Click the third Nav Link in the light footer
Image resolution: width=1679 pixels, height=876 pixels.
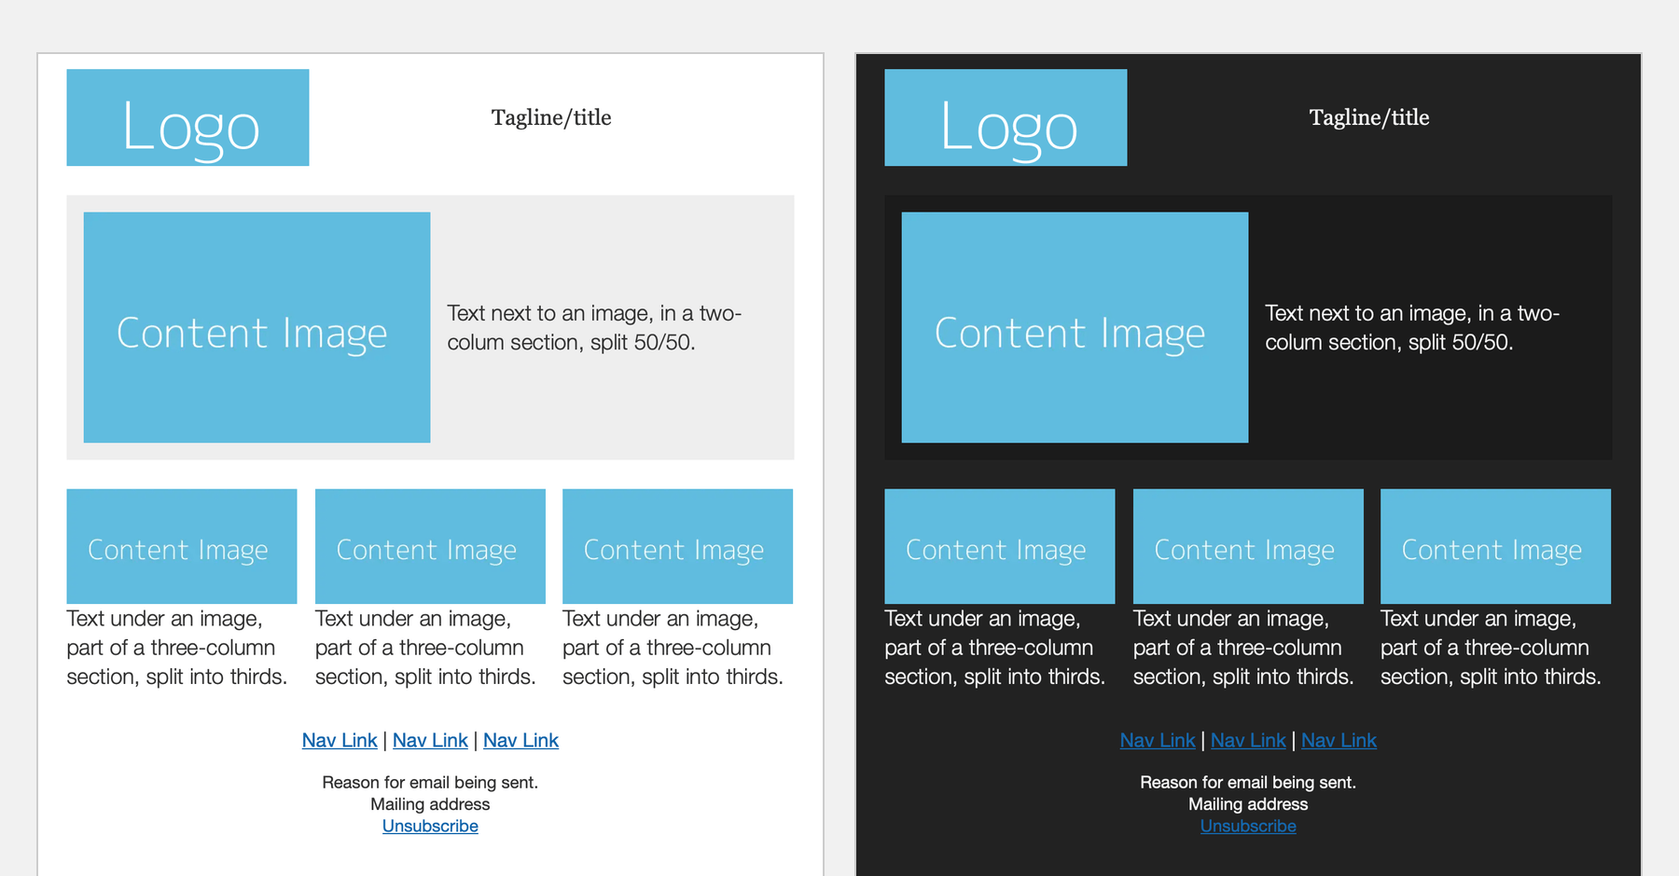point(520,740)
